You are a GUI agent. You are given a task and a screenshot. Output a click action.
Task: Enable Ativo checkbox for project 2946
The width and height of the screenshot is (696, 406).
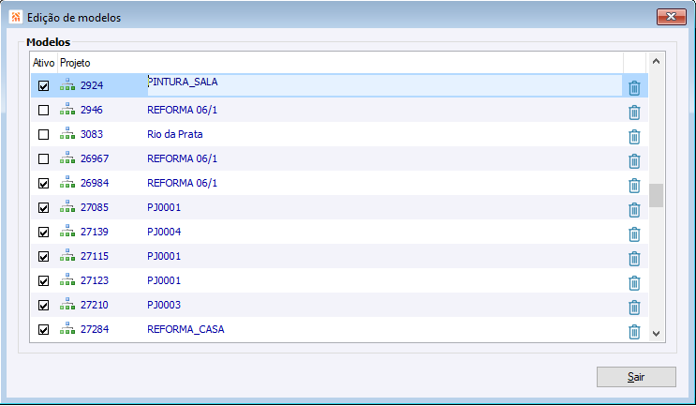coord(43,110)
